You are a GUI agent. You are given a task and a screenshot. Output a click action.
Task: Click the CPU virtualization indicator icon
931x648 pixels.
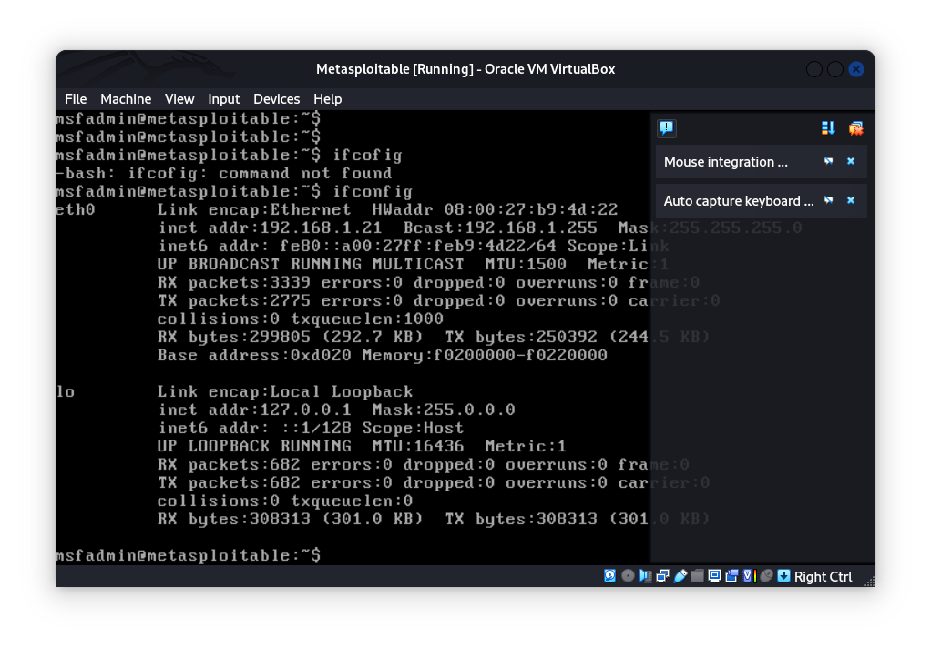tap(750, 575)
